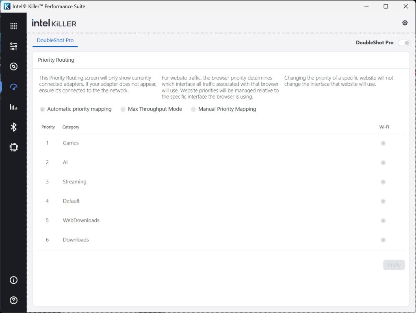Select Wi-Fi radio for Downloads row
416x313 pixels.
pyautogui.click(x=383, y=240)
